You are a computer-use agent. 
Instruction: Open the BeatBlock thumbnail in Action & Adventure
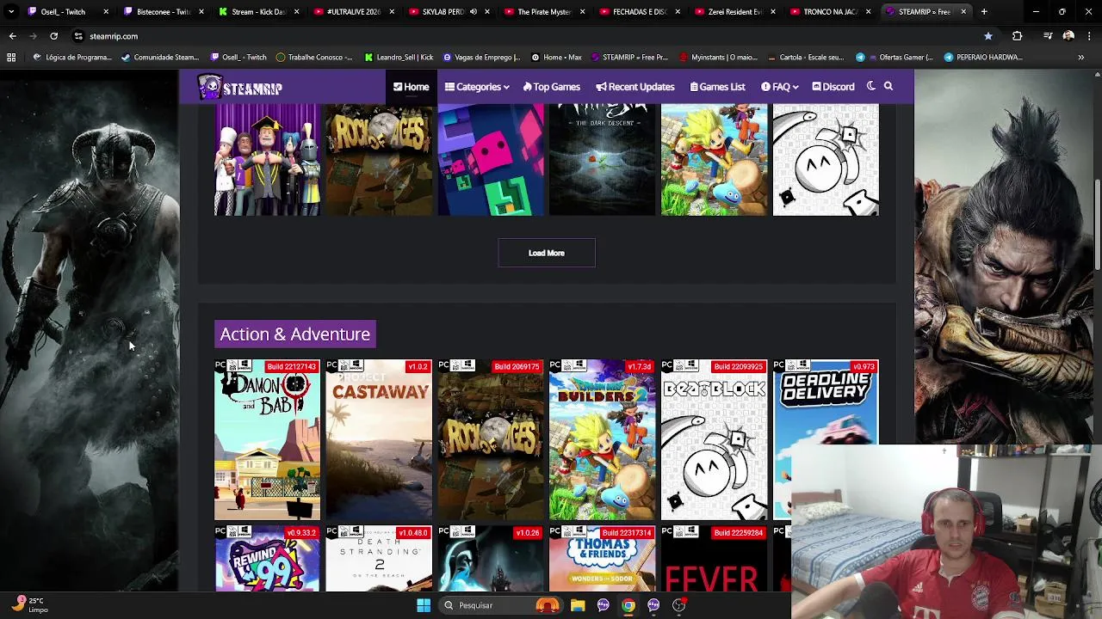pos(714,440)
